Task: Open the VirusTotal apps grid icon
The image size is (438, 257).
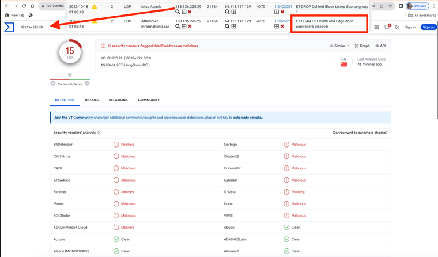Action: pos(376,27)
